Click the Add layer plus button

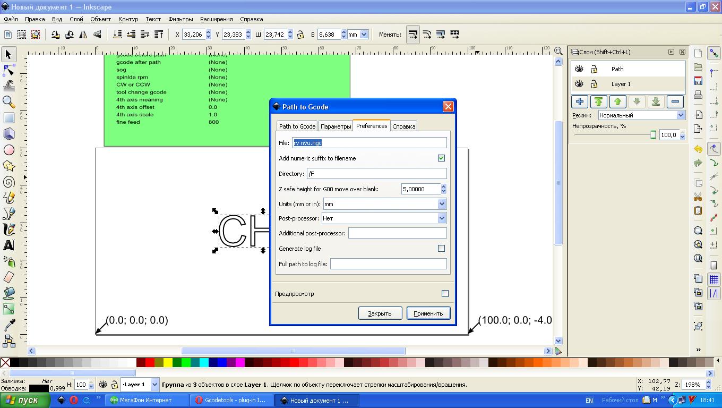click(579, 101)
